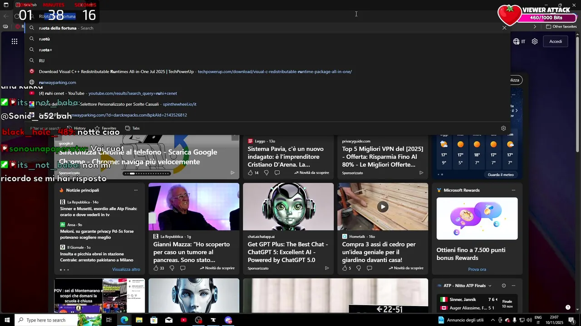The height and width of the screenshot is (326, 581).
Task: Show hidden system tray icons chevron
Action: click(x=493, y=320)
